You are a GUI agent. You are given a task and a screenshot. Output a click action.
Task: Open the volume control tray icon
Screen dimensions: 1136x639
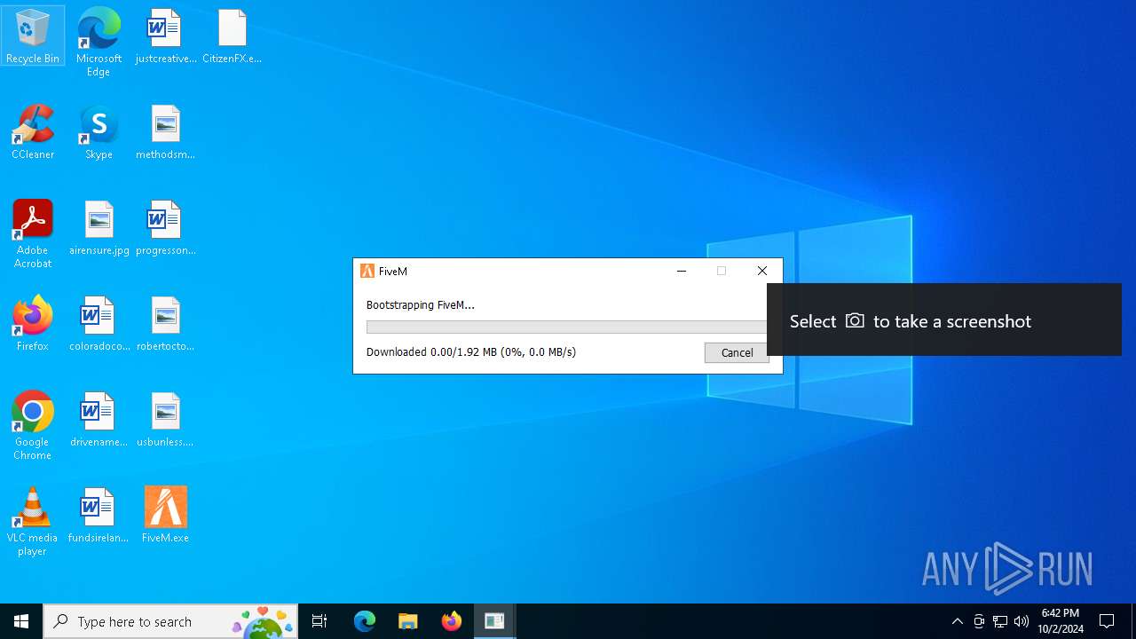point(1022,621)
